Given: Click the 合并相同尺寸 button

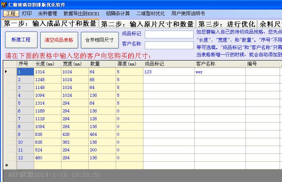Looking at the screenshot, I should point(100,40).
